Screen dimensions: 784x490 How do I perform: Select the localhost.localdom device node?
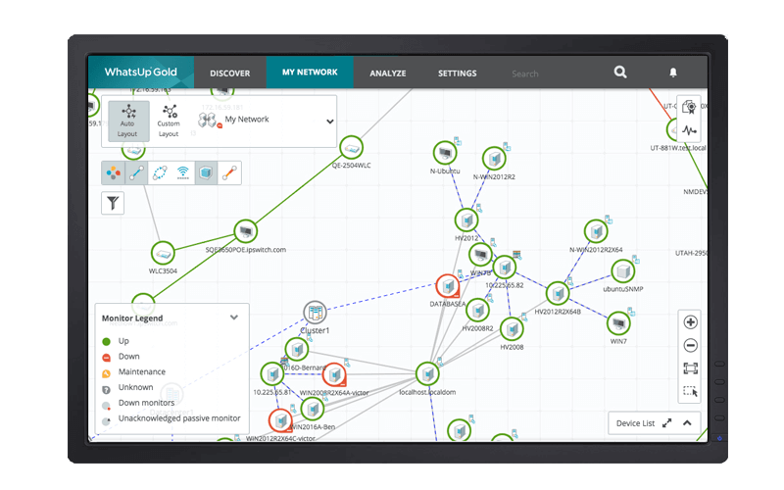coord(427,374)
